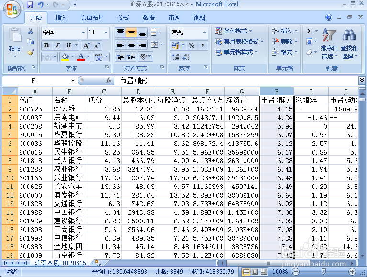This screenshot has height=277, width=367.
Task: Apply comma style number format
Action: pos(203,45)
